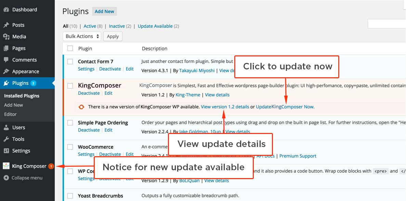Click the orange update refresh icon
406x201 pixels.
(81, 107)
